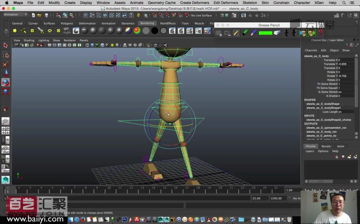Open the Geometry Cache menu
The height and width of the screenshot is (224, 360).
[x=162, y=3]
